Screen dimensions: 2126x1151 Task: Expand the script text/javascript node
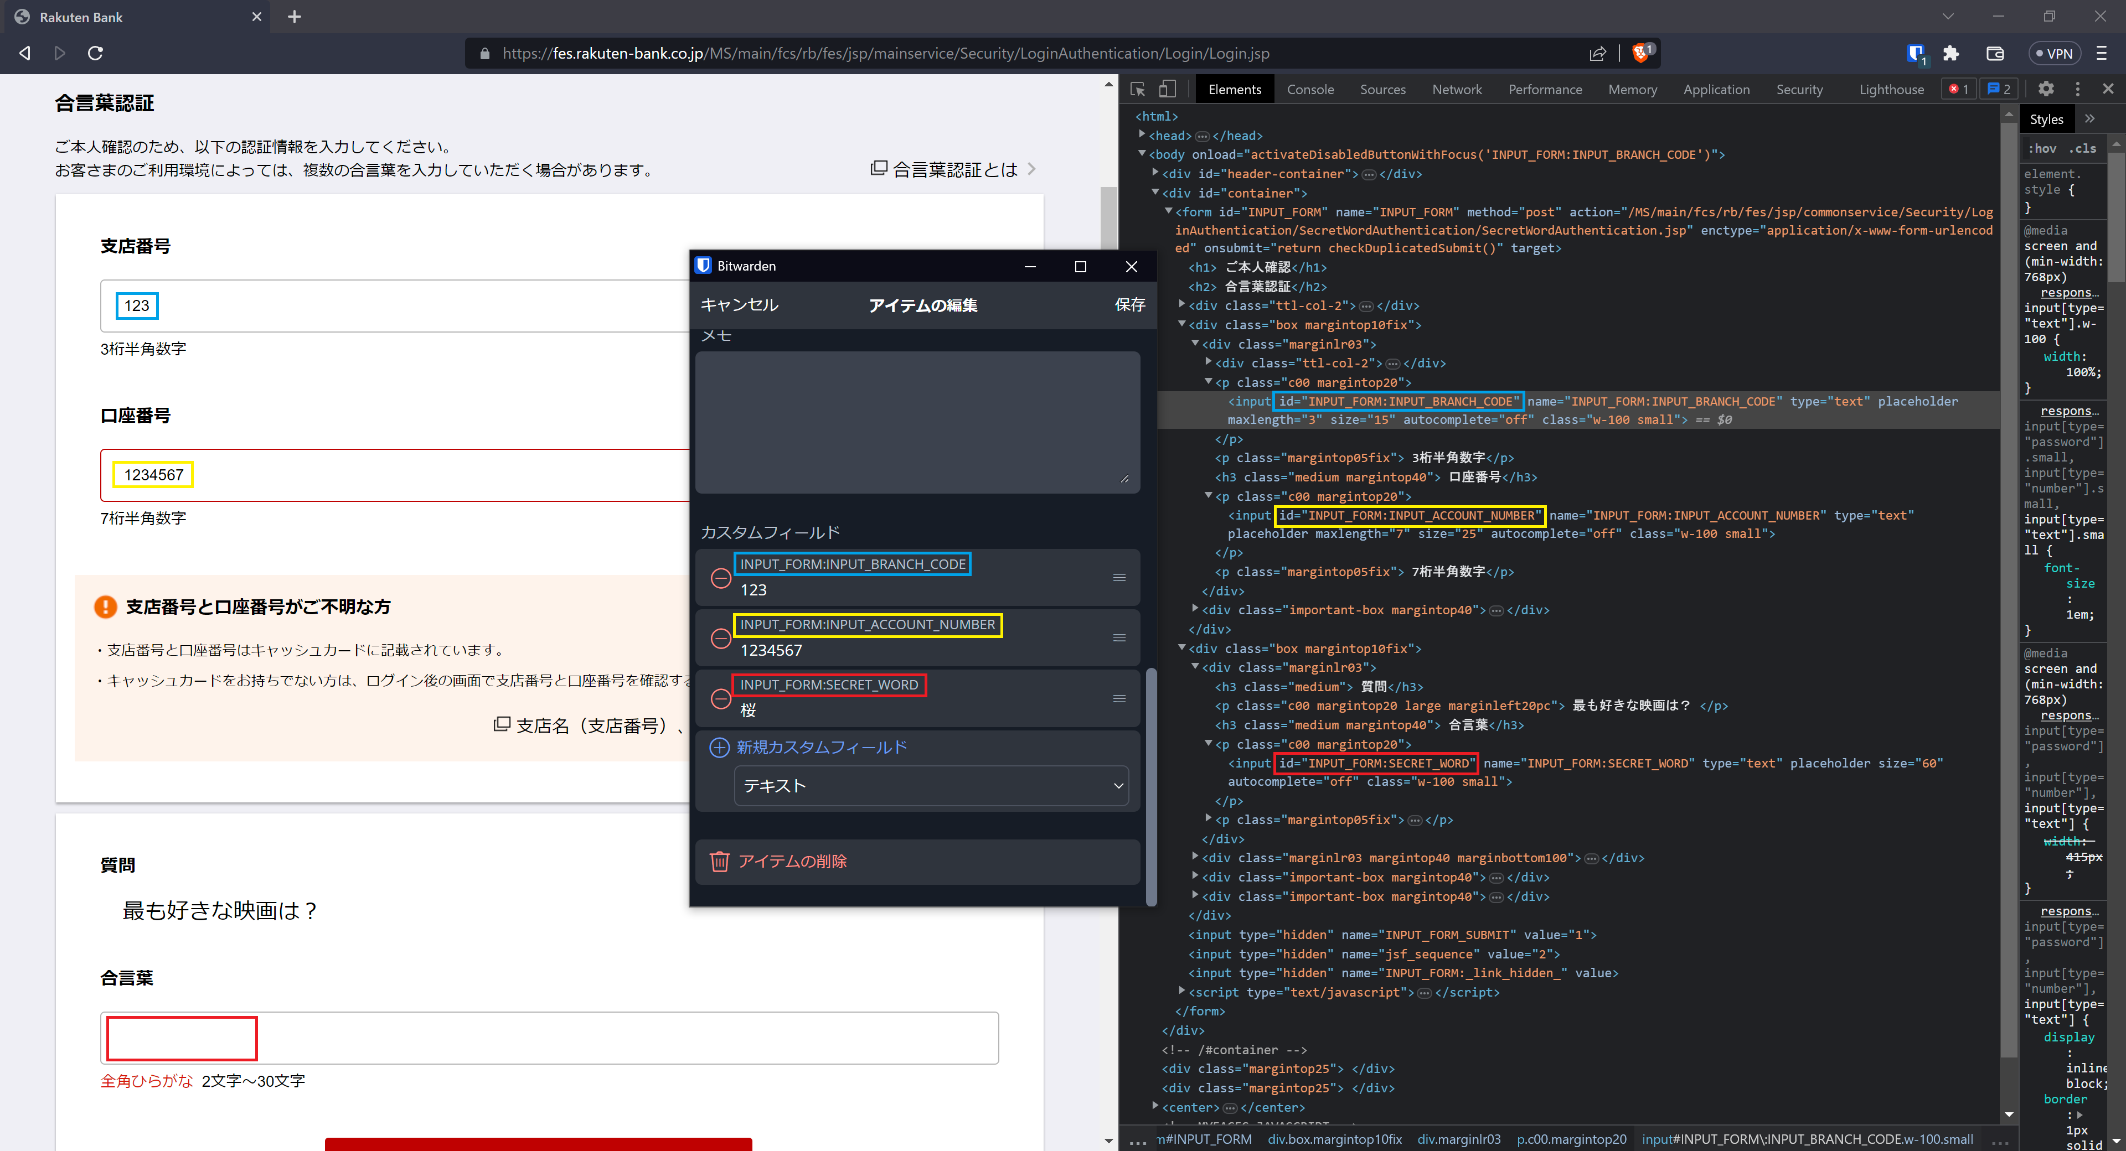pos(1182,991)
